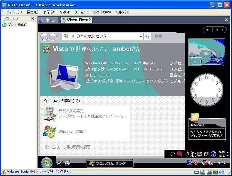Click the language bar help question icon
232x176 pixels.
[x=213, y=154]
